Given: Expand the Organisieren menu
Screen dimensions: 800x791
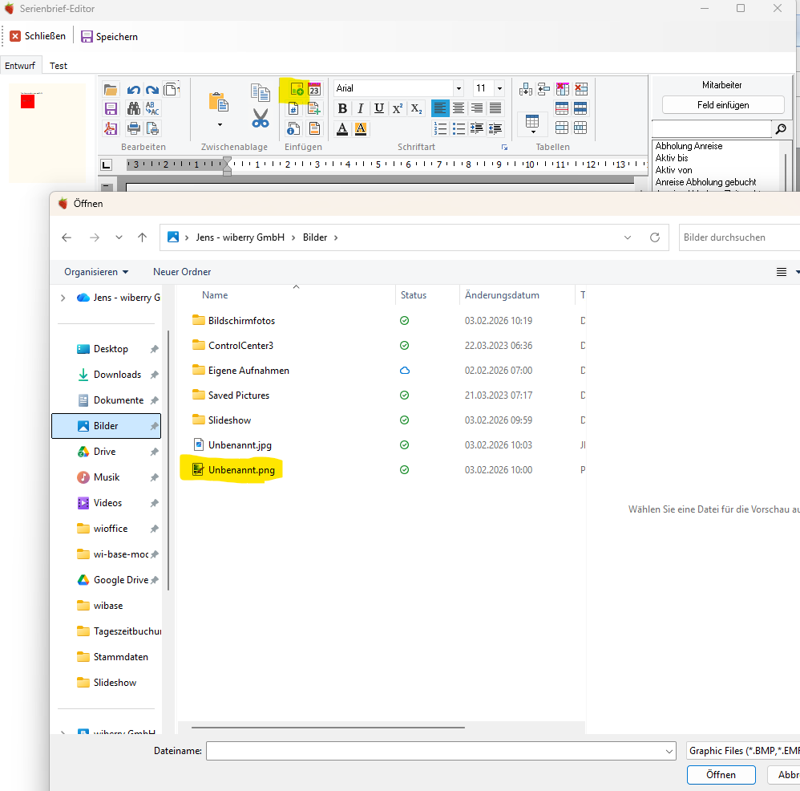Looking at the screenshot, I should [x=96, y=272].
